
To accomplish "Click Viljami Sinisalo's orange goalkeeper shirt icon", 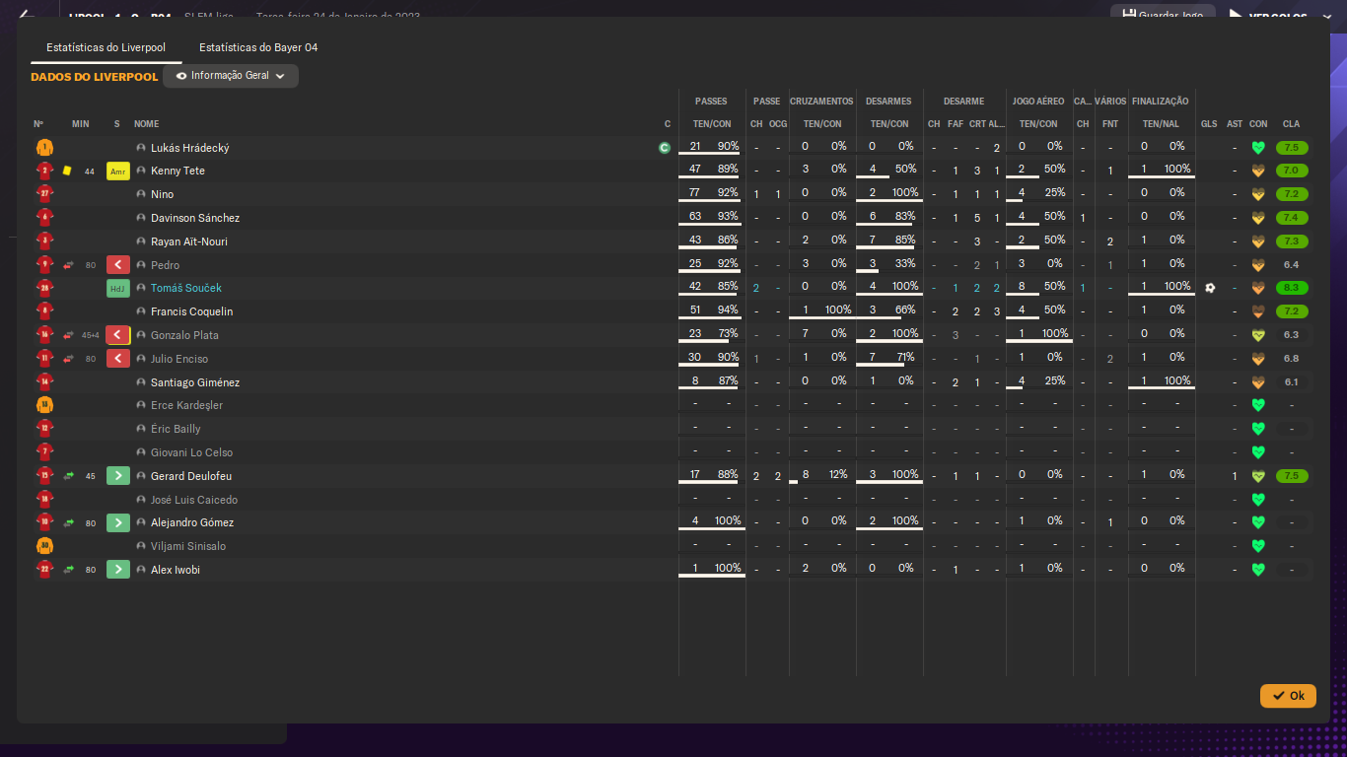I will point(44,546).
